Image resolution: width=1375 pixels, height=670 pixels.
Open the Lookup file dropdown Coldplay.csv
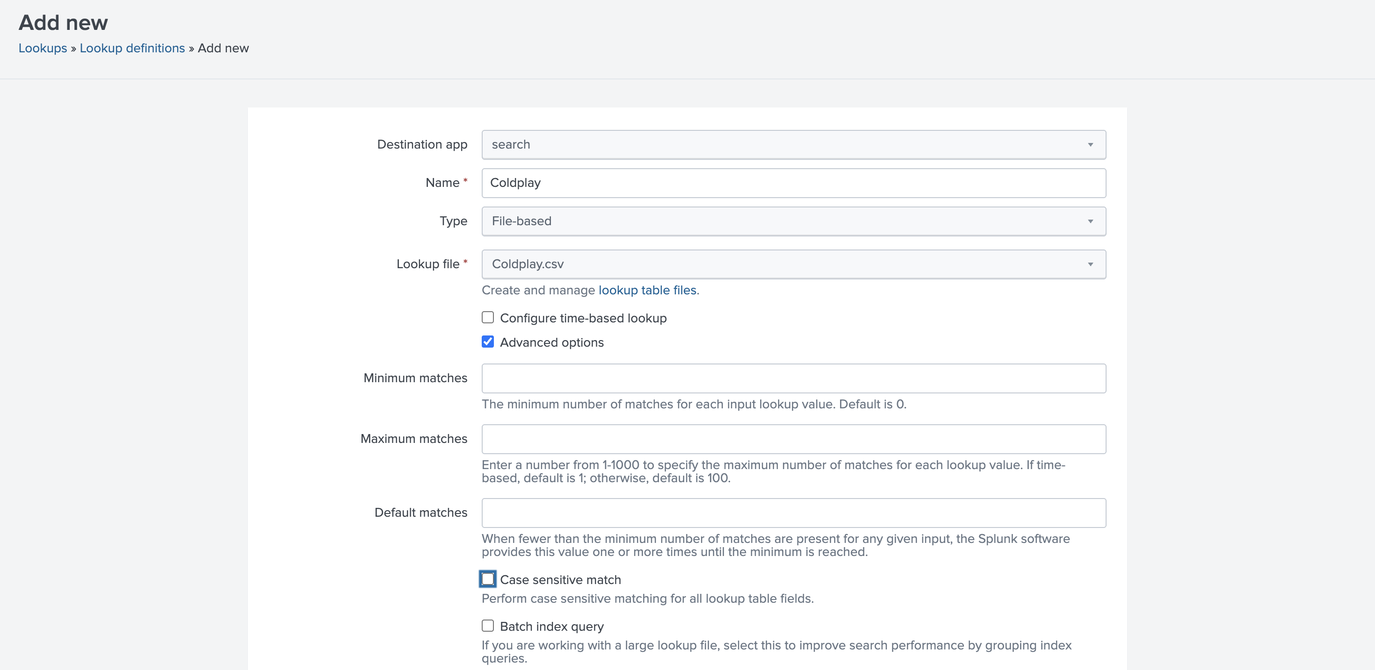pos(793,264)
